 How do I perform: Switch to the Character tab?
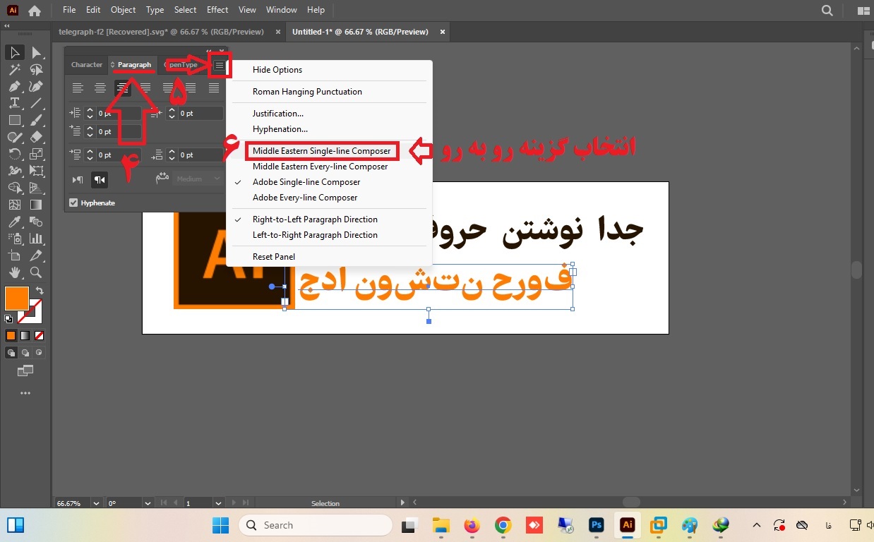pyautogui.click(x=86, y=64)
